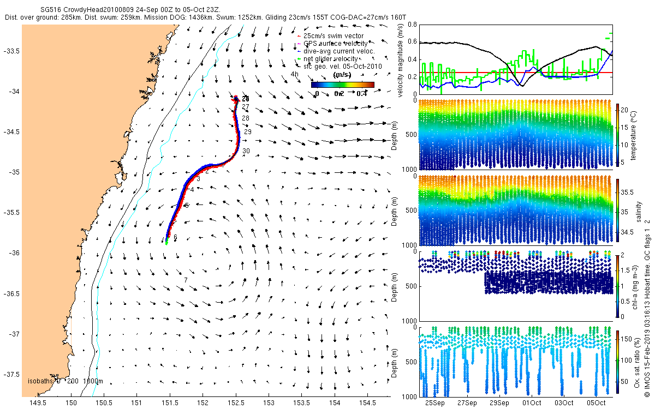Viewport: 655px width, 409px height.
Task: Click the 'velocity magnitude (m/s)' axis label
Action: (401, 59)
